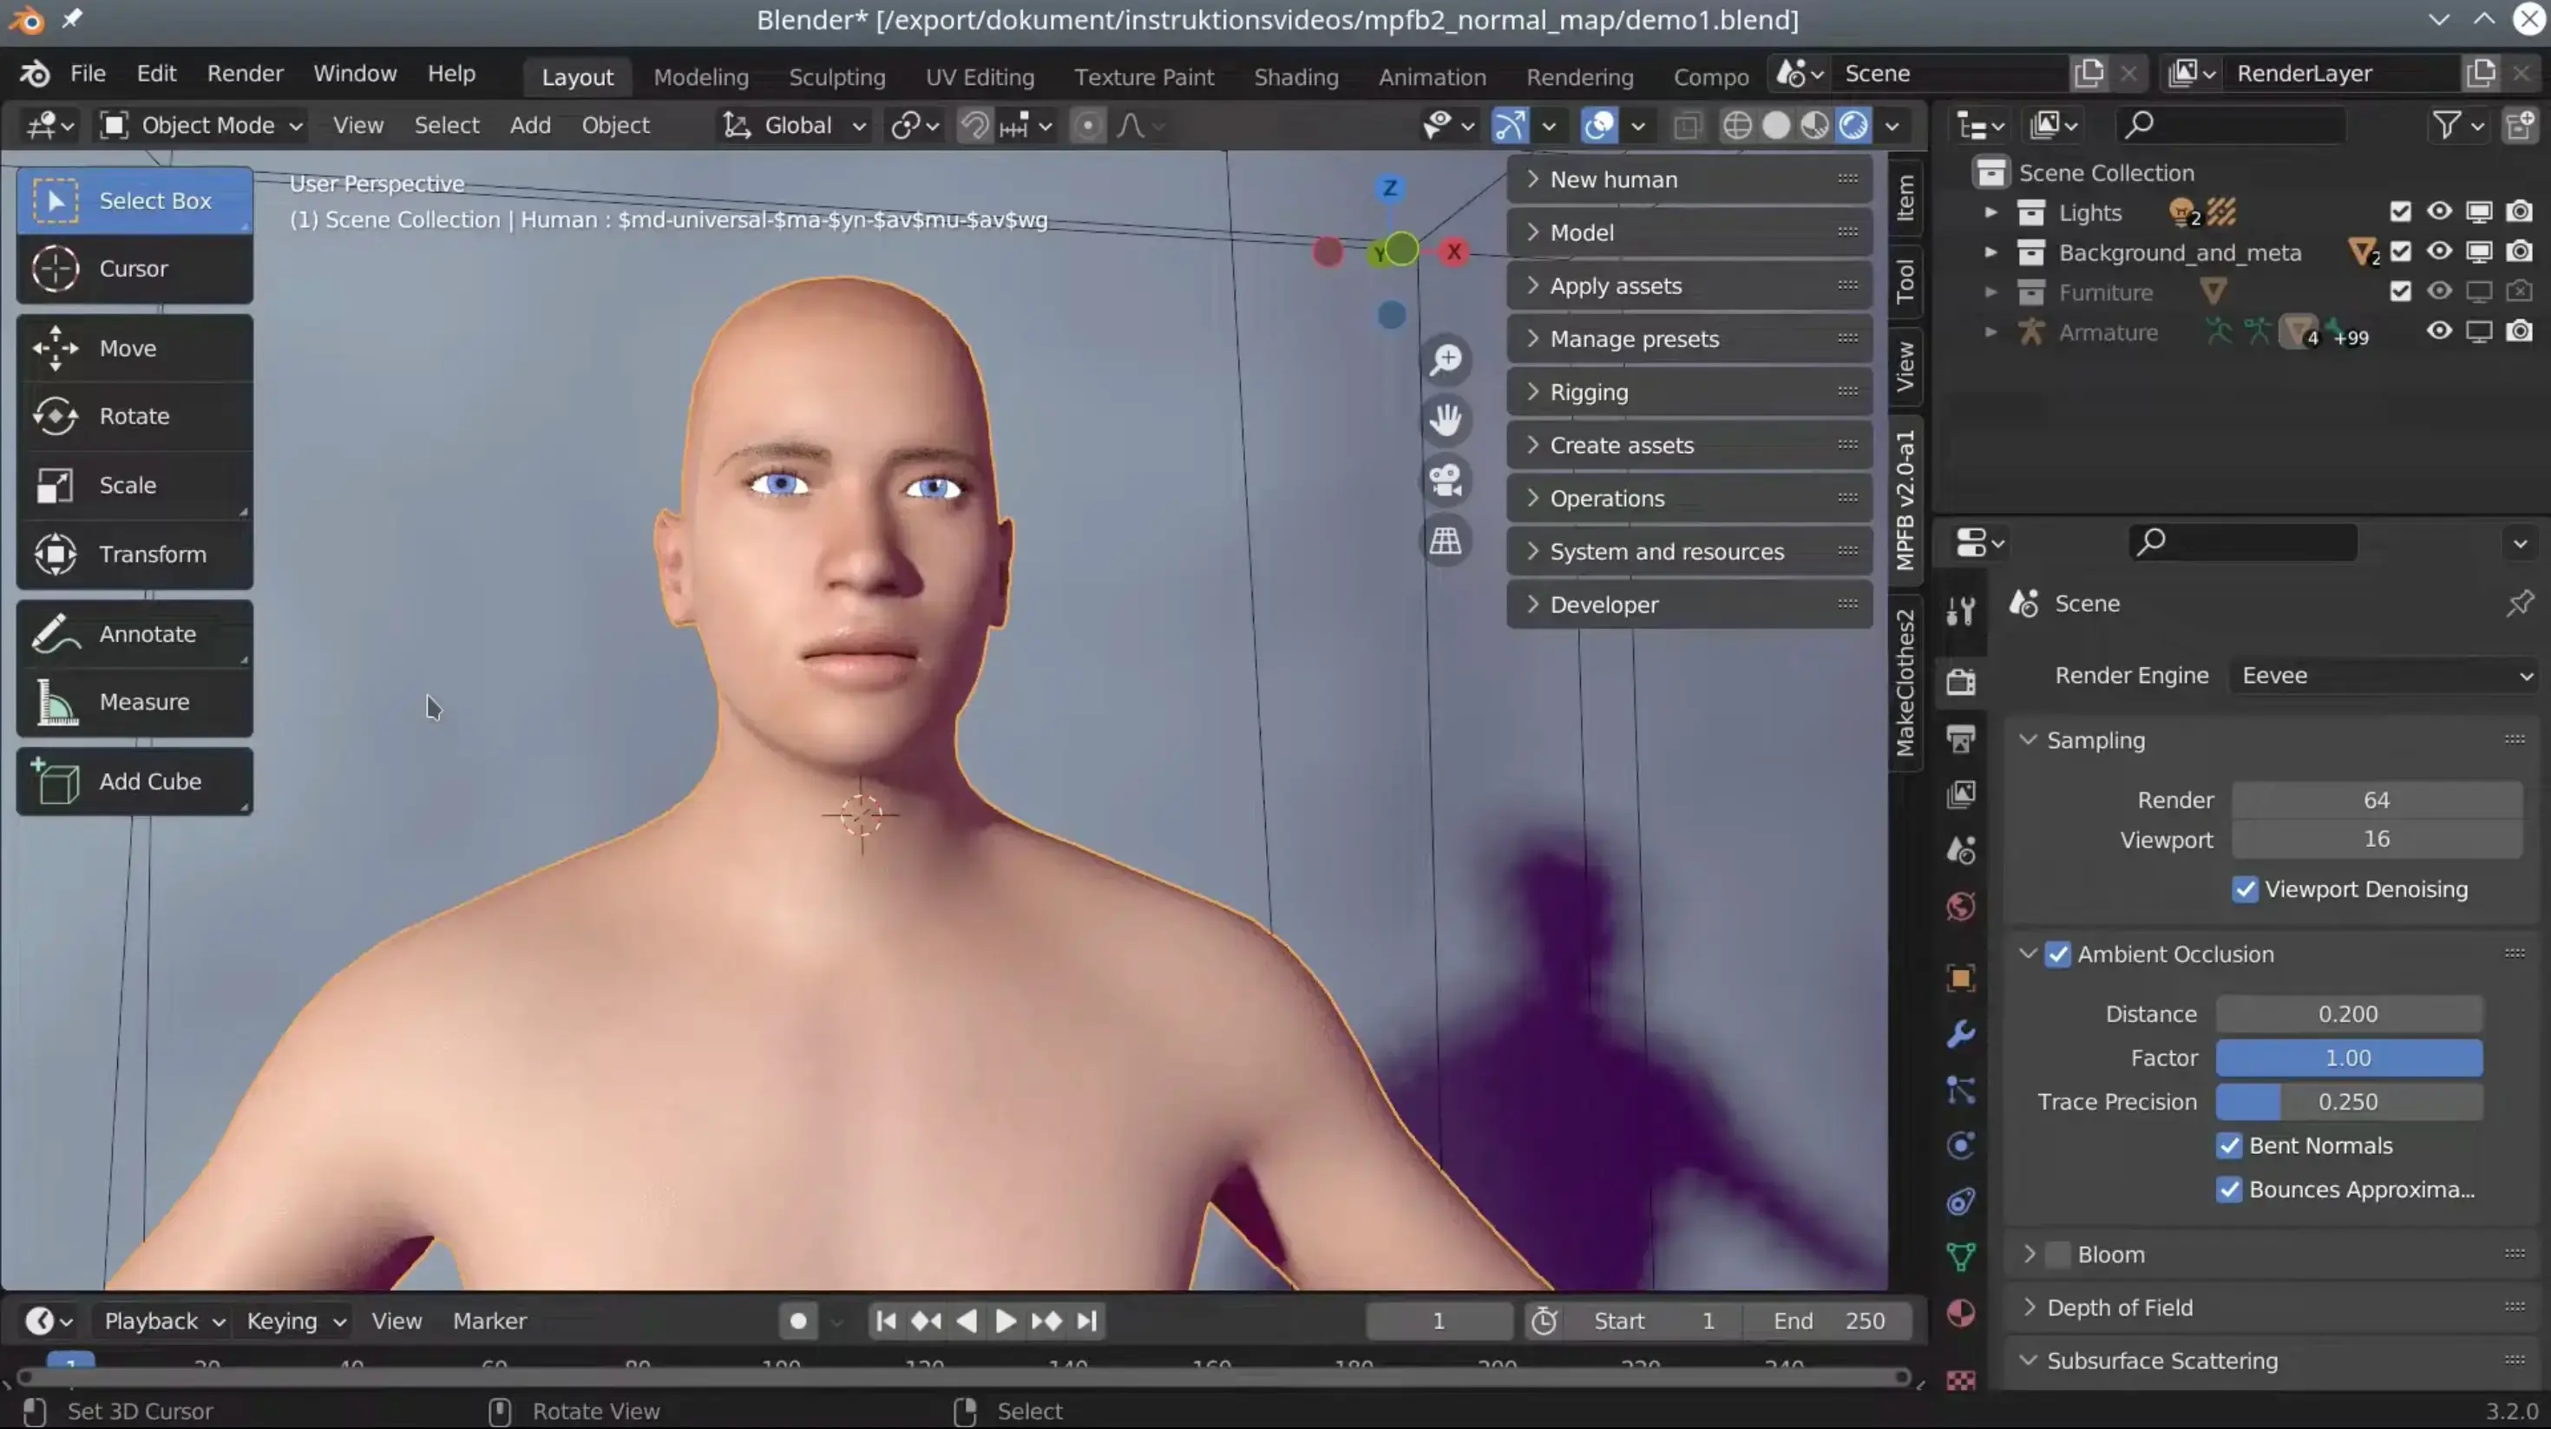Click the camera view icon in viewport

pos(1446,481)
